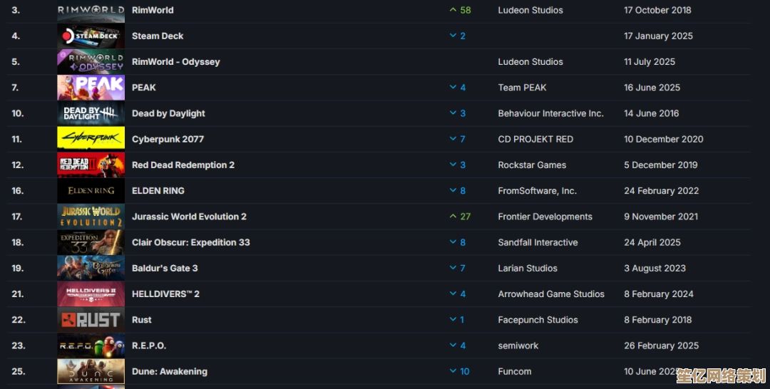770x389 pixels.
Task: Select Jurassic World's up 27 rank change
Action: [460, 217]
